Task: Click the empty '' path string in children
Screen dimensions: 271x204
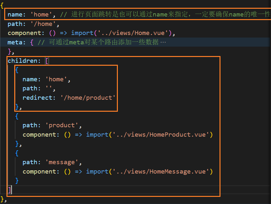Action: pos(49,88)
